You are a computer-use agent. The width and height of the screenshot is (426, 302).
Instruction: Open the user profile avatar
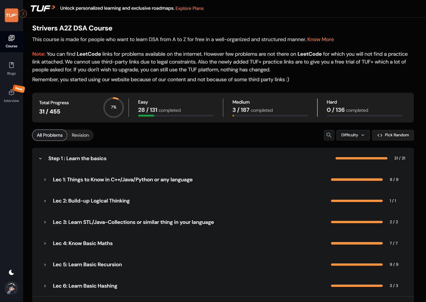coord(11,288)
